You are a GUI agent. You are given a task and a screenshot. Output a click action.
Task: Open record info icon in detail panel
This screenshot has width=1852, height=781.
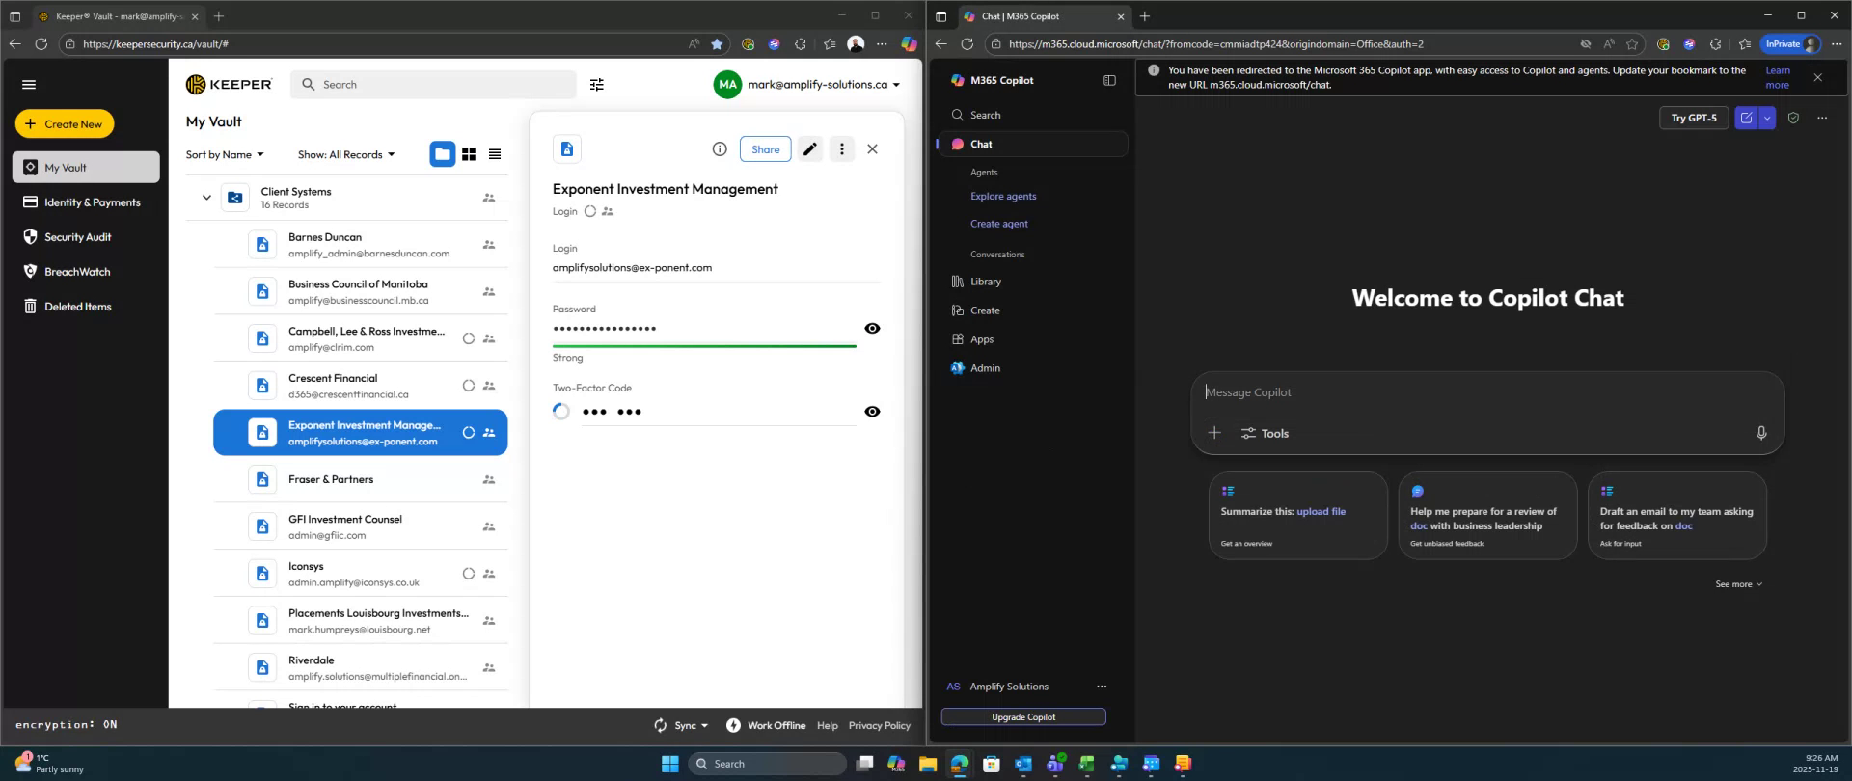pos(720,149)
